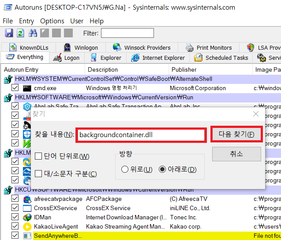Click the AhnLab Safe Transaction shield icon
This screenshot has height=240, width=281.
[x=27, y=106]
